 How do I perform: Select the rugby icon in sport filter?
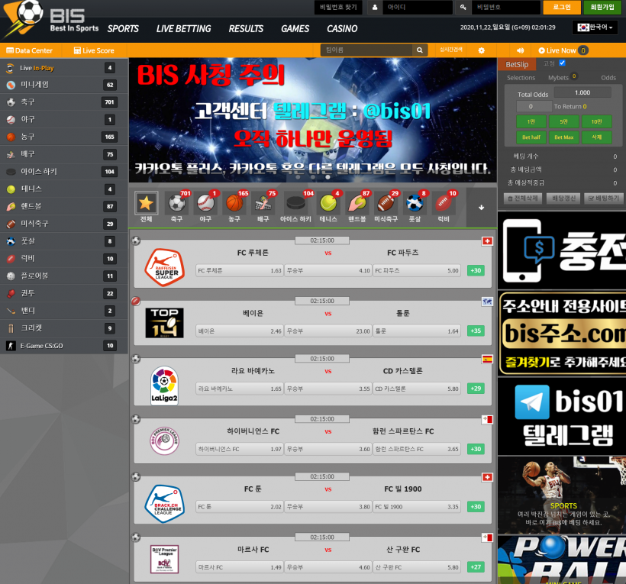[x=444, y=203]
